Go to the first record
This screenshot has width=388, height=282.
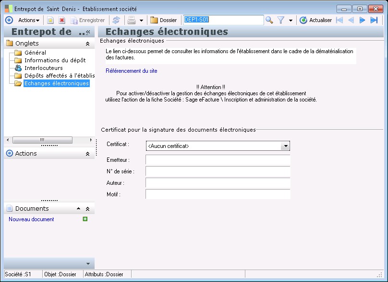pyautogui.click(x=339, y=20)
